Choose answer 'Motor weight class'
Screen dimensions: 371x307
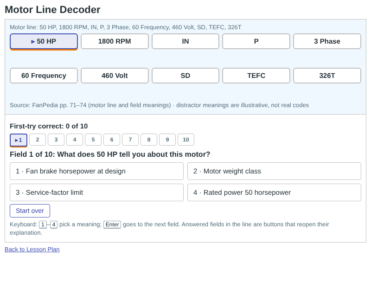point(274,171)
